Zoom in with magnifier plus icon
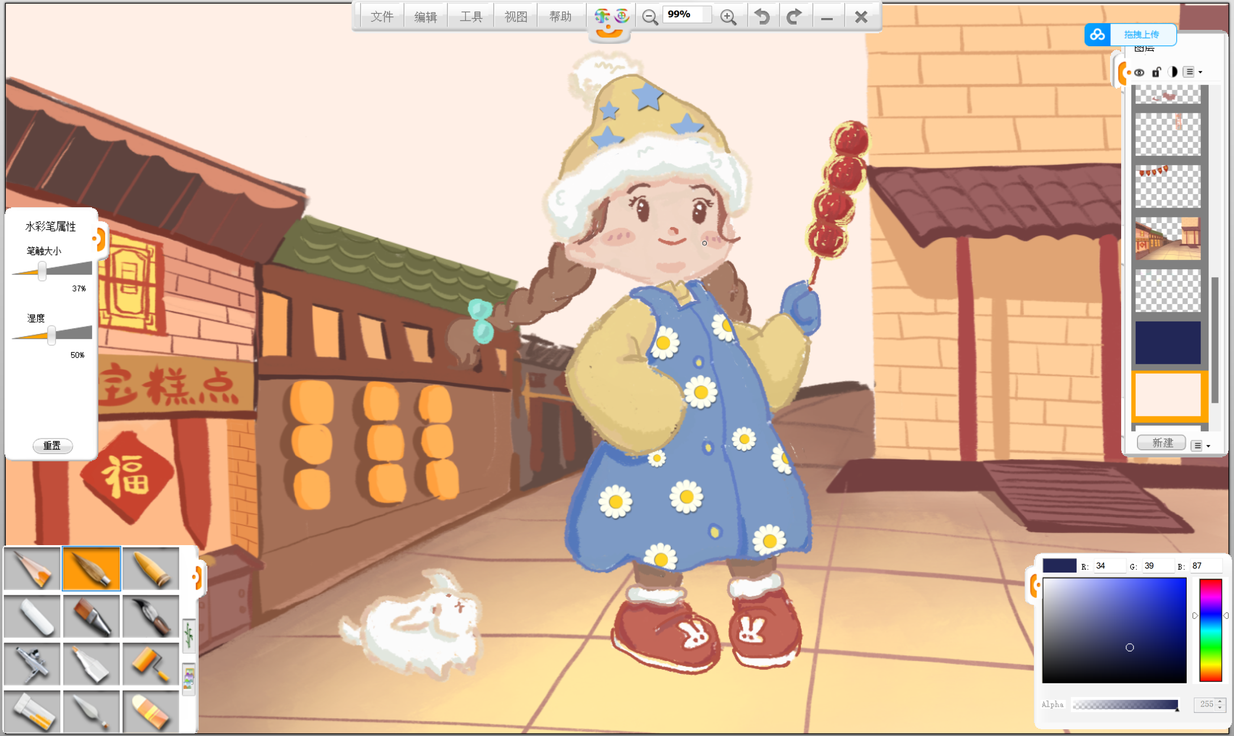Image resolution: width=1234 pixels, height=736 pixels. point(728,17)
